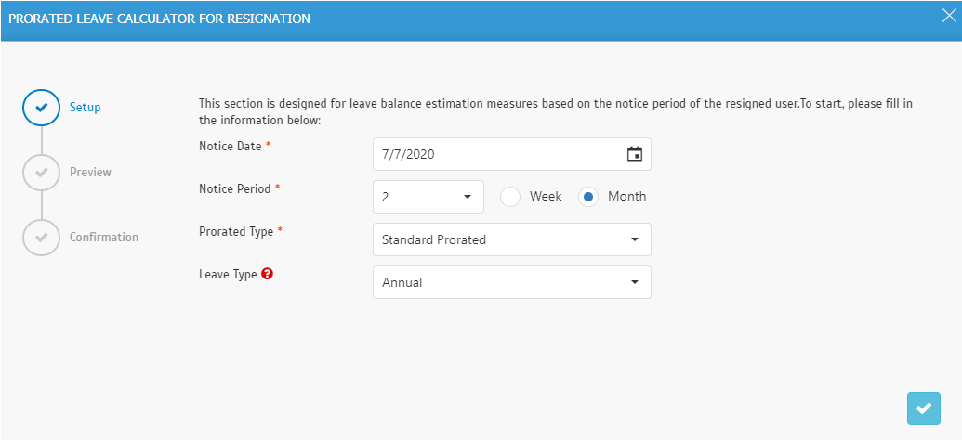
Task: Open the Notice Date calendar picker icon
Action: [x=635, y=154]
